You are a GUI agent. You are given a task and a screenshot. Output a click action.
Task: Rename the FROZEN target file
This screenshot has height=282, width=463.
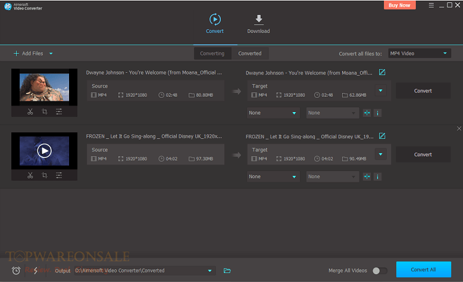[x=382, y=136]
